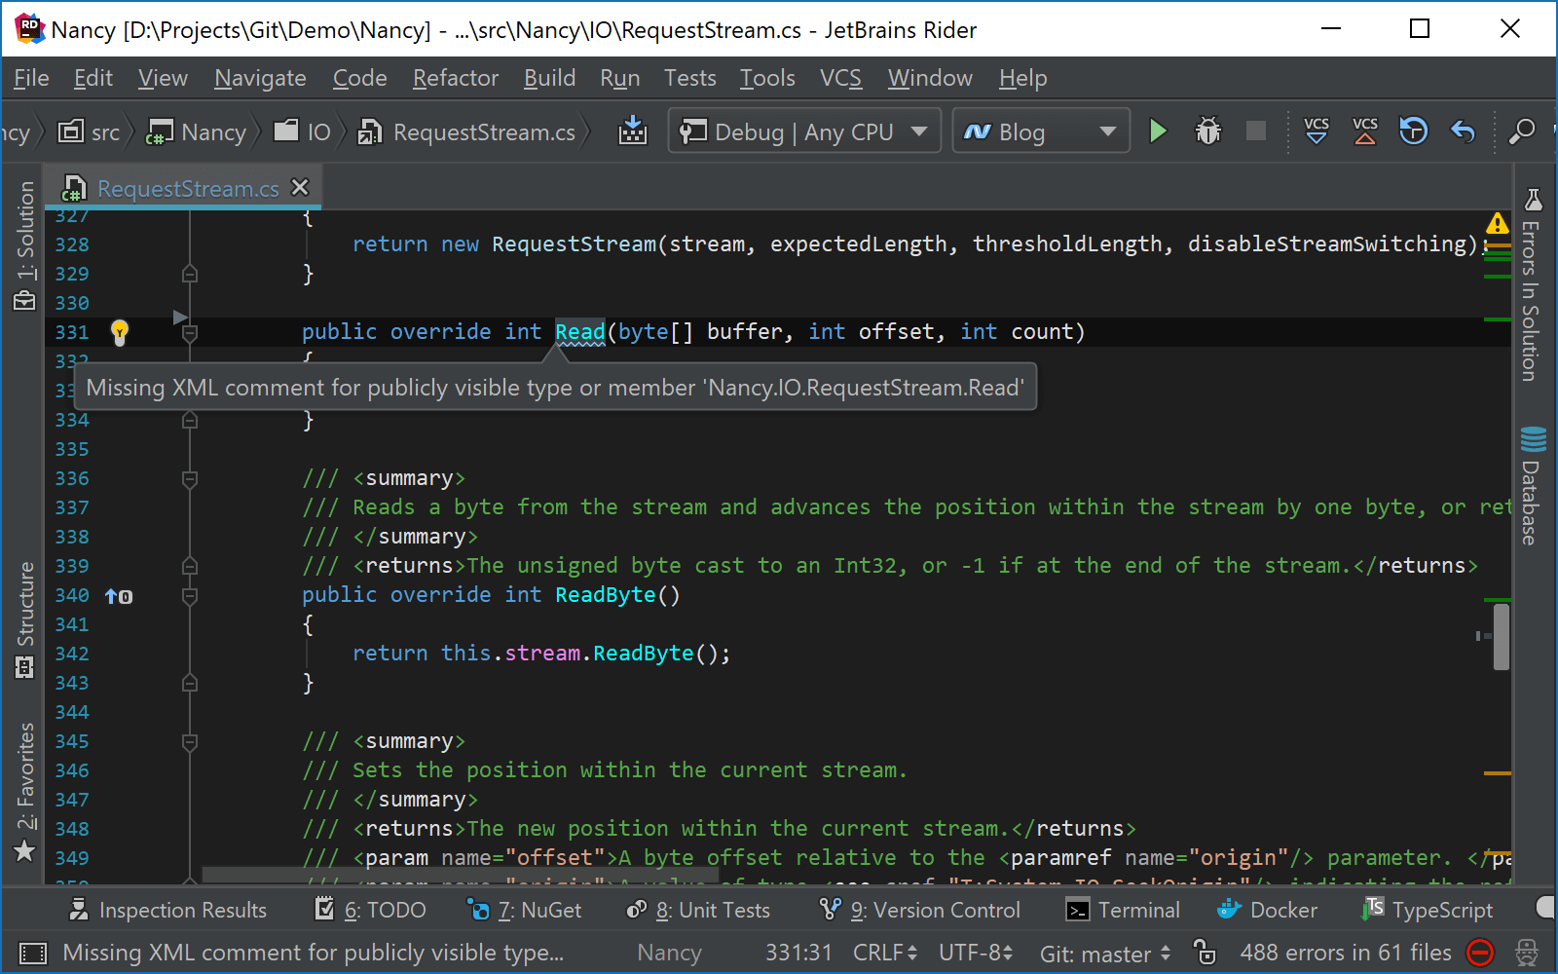Image resolution: width=1558 pixels, height=974 pixels.
Task: Open the Help menu
Action: (1022, 78)
